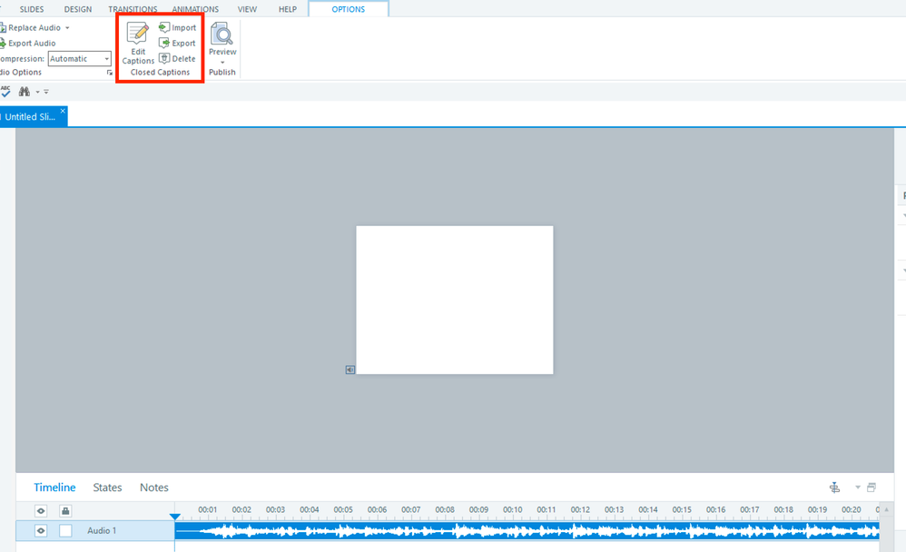Click the Preview magnifier icon
This screenshot has height=552, width=906.
point(222,34)
